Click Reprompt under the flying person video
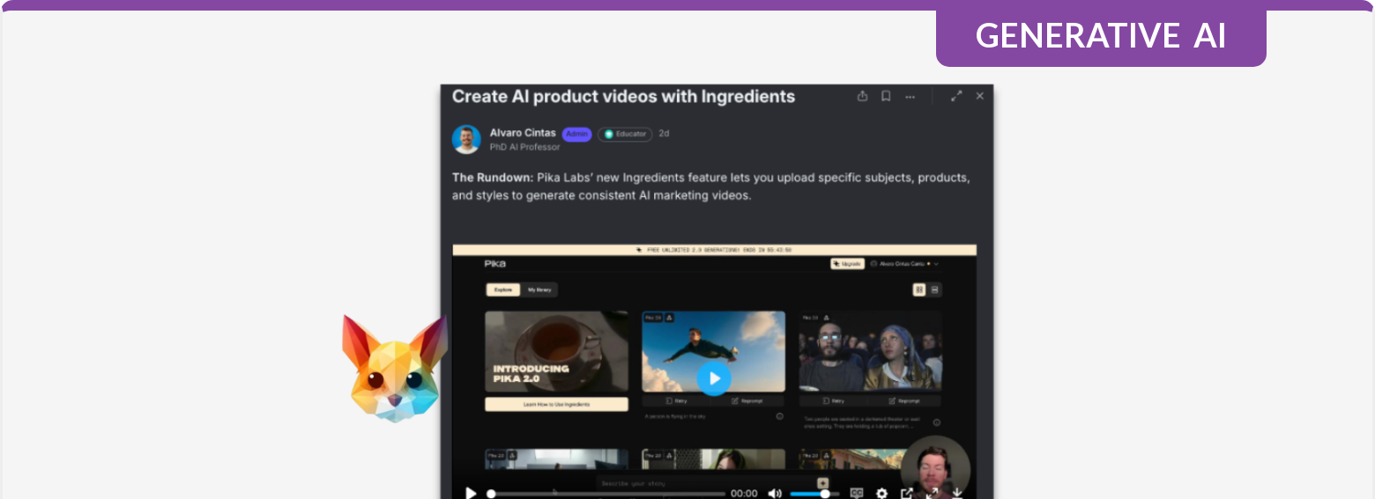 click(749, 400)
